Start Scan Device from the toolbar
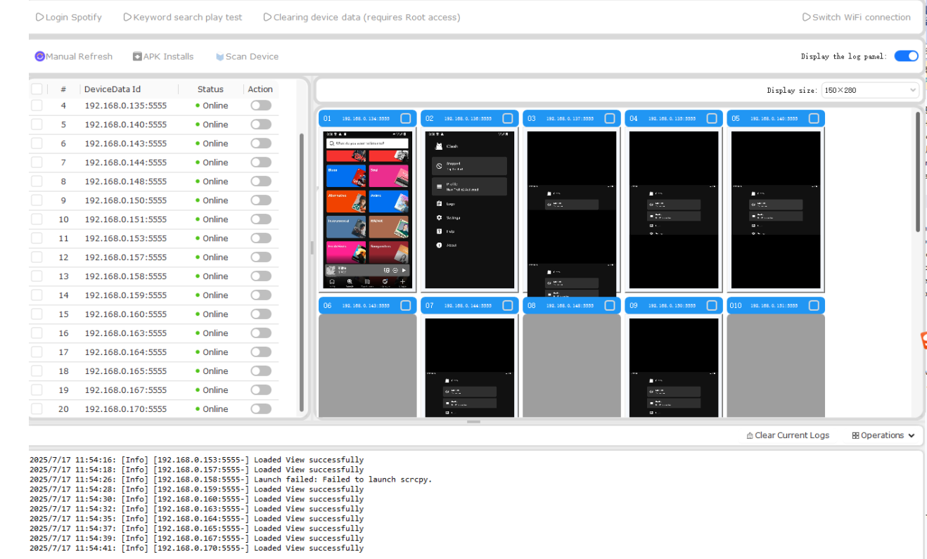Image resolution: width=927 pixels, height=559 pixels. (x=247, y=56)
